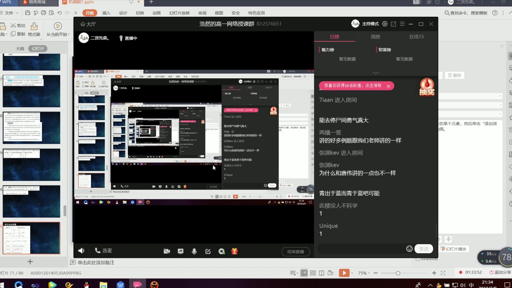Claim the 10活跃值 reward notice
Screen dimensions: 512x288
353,86
